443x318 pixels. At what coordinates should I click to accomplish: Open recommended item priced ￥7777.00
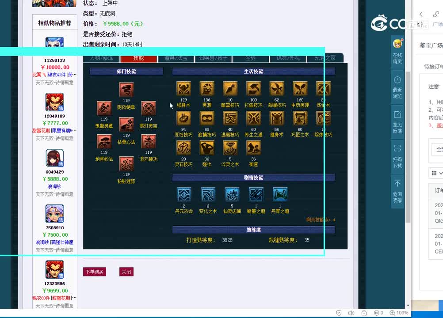(x=55, y=123)
